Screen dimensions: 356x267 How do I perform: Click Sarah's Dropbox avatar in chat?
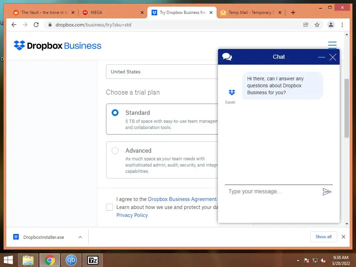pyautogui.click(x=232, y=92)
